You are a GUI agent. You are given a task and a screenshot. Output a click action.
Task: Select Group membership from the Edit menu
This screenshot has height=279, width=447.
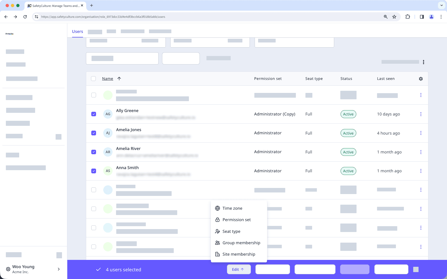click(x=241, y=243)
